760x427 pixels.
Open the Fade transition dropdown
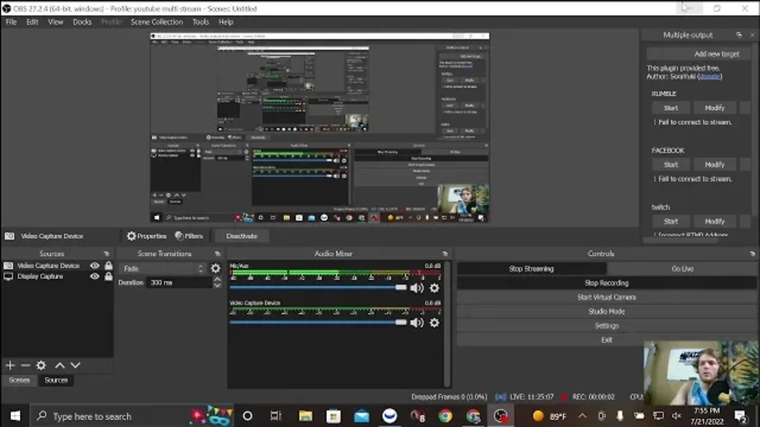(163, 269)
